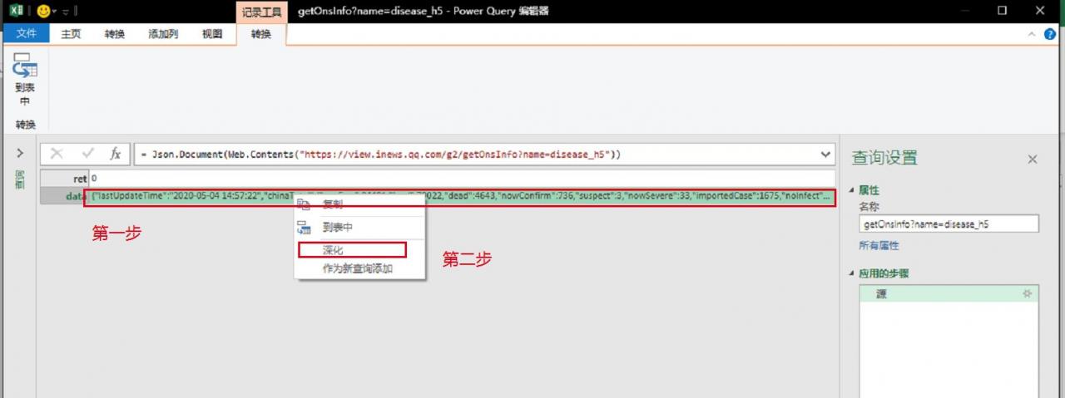Expand the queries pane chevron
The height and width of the screenshot is (398, 1065).
click(20, 154)
